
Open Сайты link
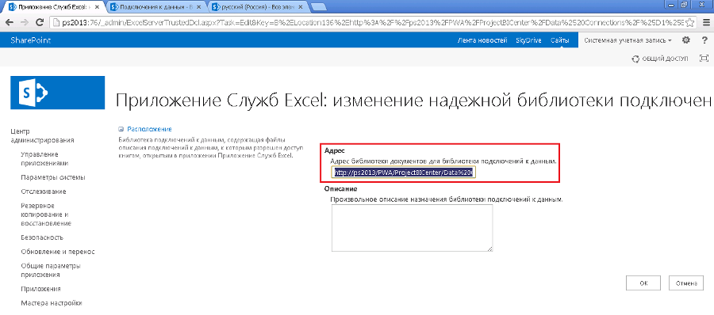pyautogui.click(x=559, y=40)
